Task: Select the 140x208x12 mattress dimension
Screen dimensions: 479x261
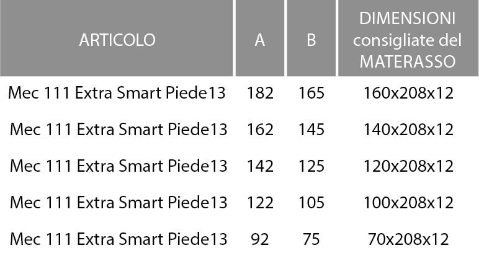Action: 408,129
